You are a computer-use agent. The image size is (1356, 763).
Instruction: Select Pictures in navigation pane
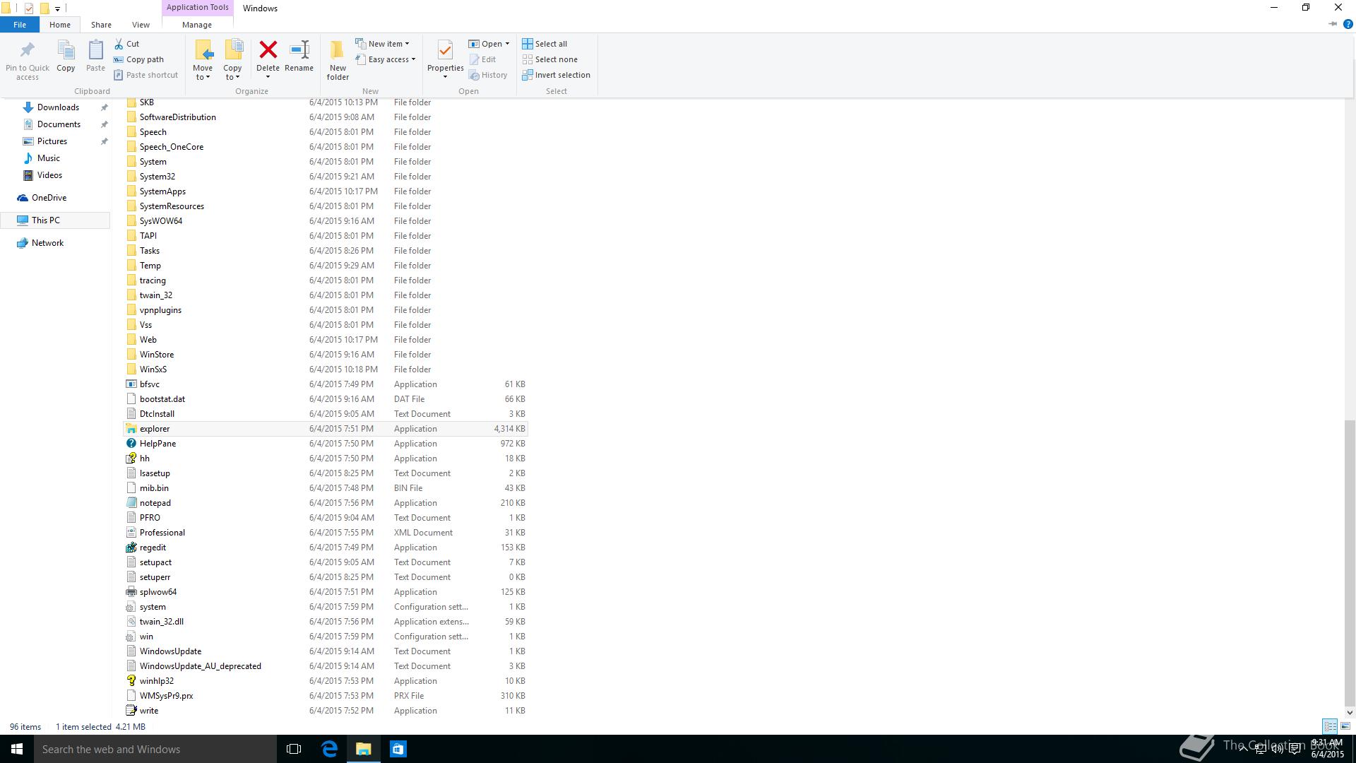pyautogui.click(x=52, y=141)
